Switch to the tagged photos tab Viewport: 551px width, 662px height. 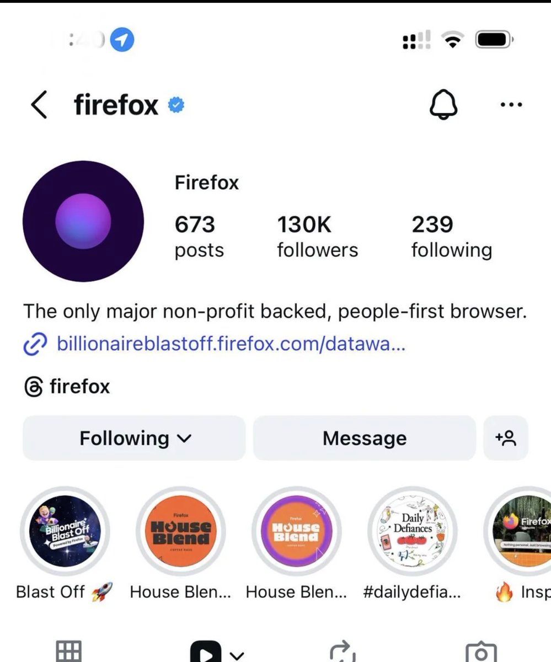click(x=481, y=652)
